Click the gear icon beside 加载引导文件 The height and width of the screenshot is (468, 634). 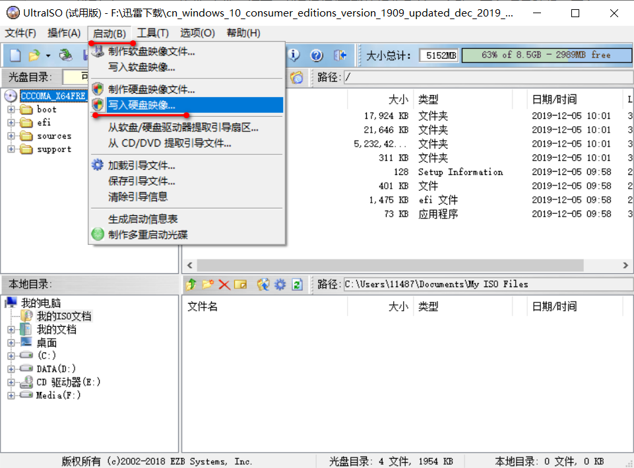[98, 165]
